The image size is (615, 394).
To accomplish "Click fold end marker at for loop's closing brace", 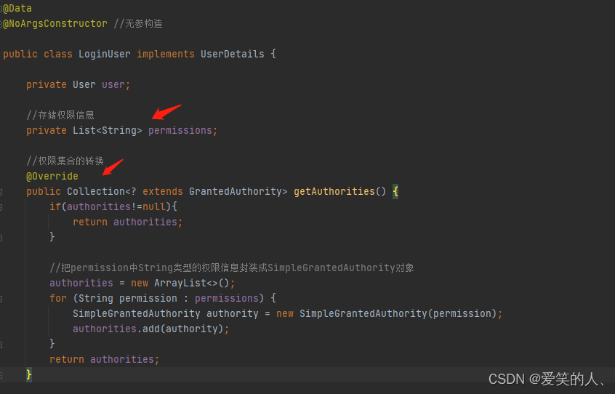I will pyautogui.click(x=2, y=344).
